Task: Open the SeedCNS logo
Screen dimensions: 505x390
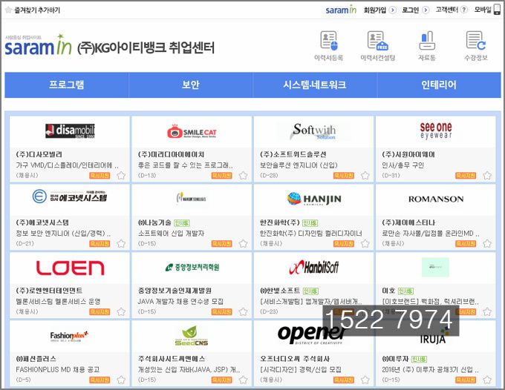Action: [x=192, y=336]
